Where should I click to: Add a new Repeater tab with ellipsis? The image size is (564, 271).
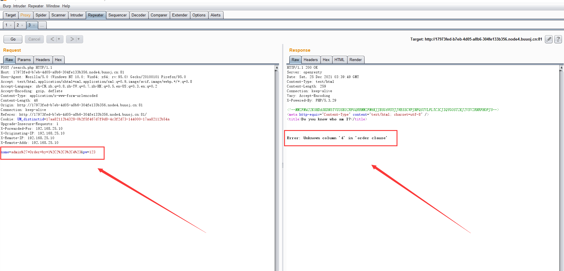(x=42, y=25)
